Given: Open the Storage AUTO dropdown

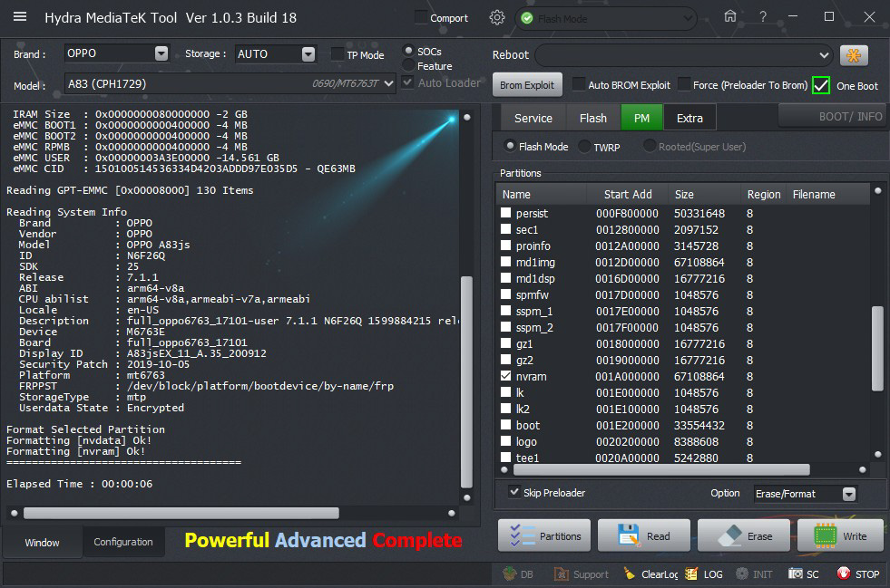Looking at the screenshot, I should (x=308, y=54).
